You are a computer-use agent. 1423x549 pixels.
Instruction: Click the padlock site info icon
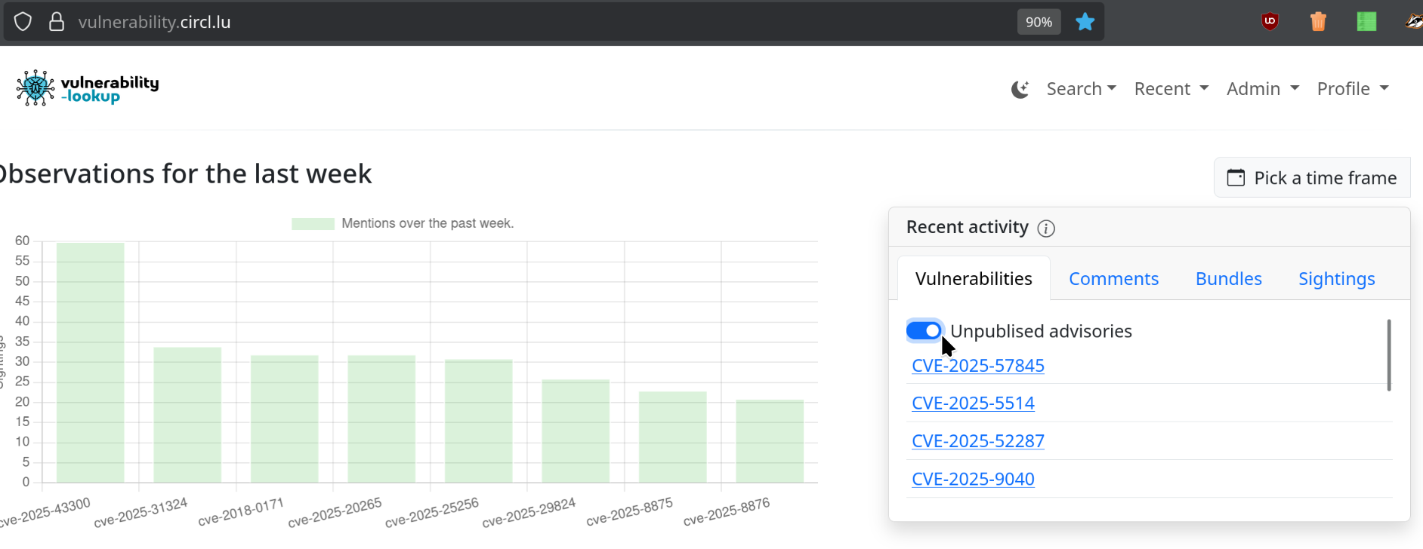coord(57,22)
